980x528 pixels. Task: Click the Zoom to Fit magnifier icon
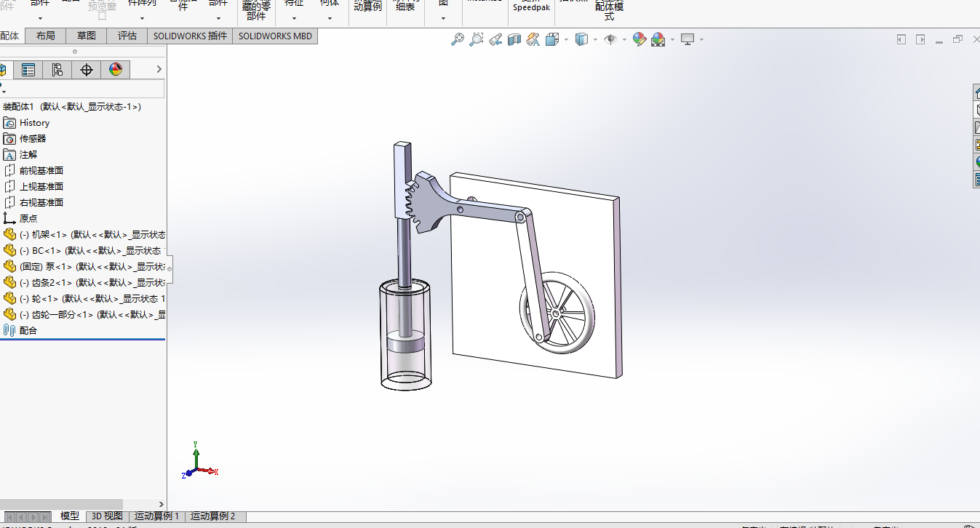pos(458,39)
